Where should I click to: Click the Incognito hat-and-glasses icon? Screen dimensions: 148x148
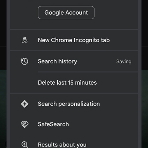[25, 40]
